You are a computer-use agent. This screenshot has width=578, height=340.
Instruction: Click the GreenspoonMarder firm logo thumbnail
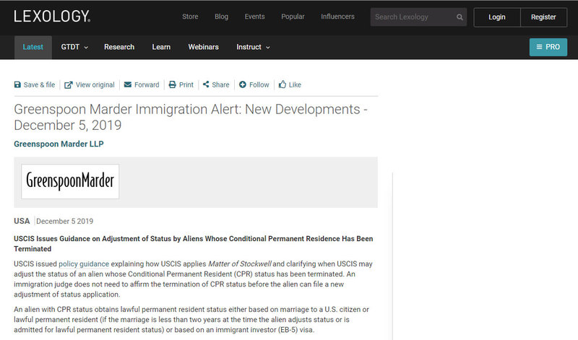(x=70, y=182)
